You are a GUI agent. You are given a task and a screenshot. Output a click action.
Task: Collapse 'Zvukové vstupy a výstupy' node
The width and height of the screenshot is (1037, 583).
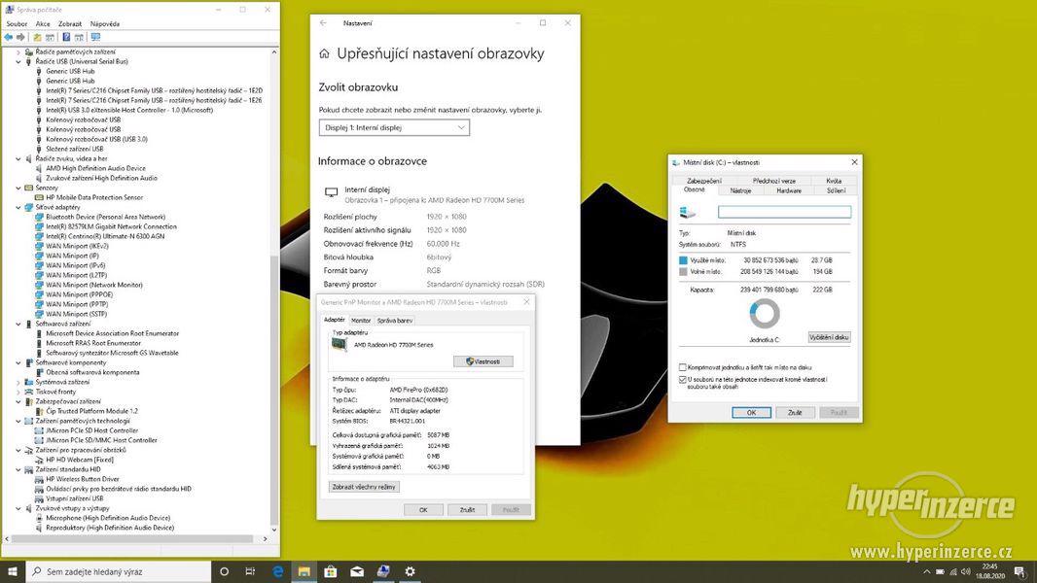pyautogui.click(x=18, y=508)
